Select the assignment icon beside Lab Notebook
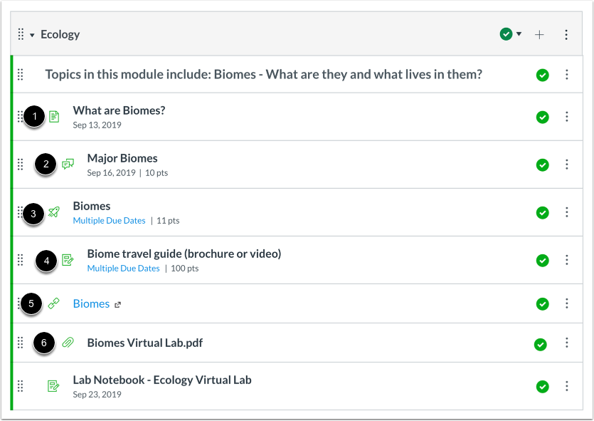The image size is (594, 421). pos(54,386)
